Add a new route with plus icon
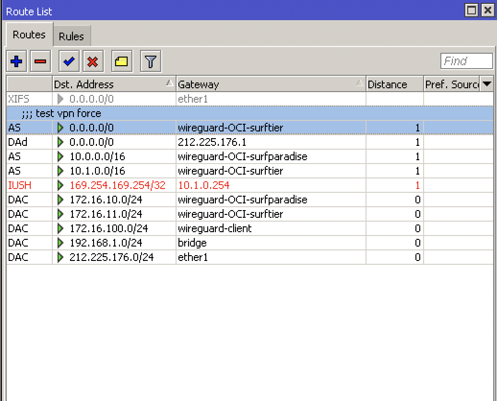Screen dimensions: 497x401 click(x=16, y=61)
